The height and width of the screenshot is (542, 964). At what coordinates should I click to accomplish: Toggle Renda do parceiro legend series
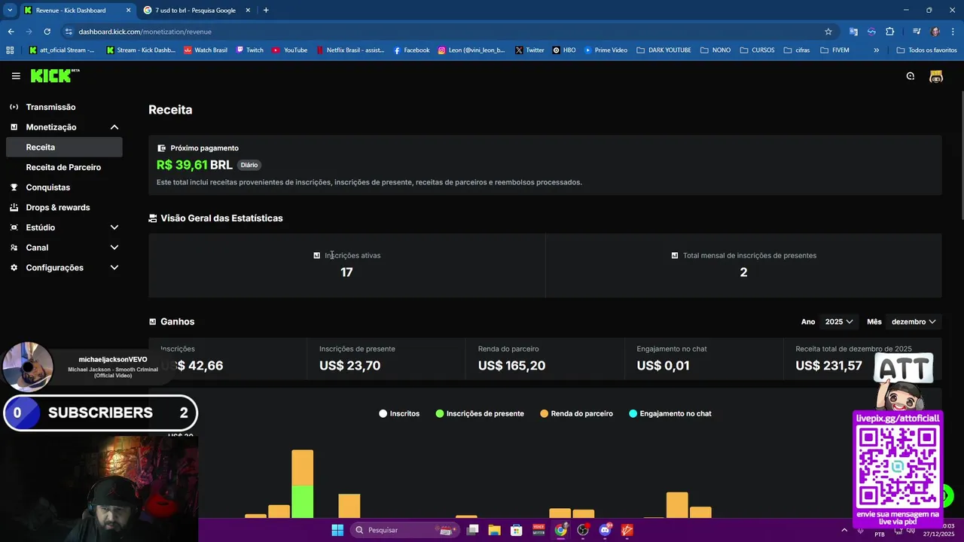click(577, 413)
